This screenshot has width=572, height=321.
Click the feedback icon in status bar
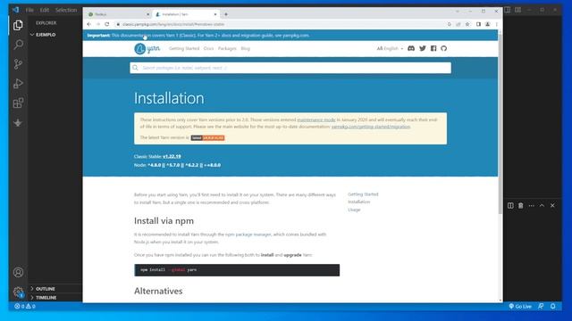[541, 307]
